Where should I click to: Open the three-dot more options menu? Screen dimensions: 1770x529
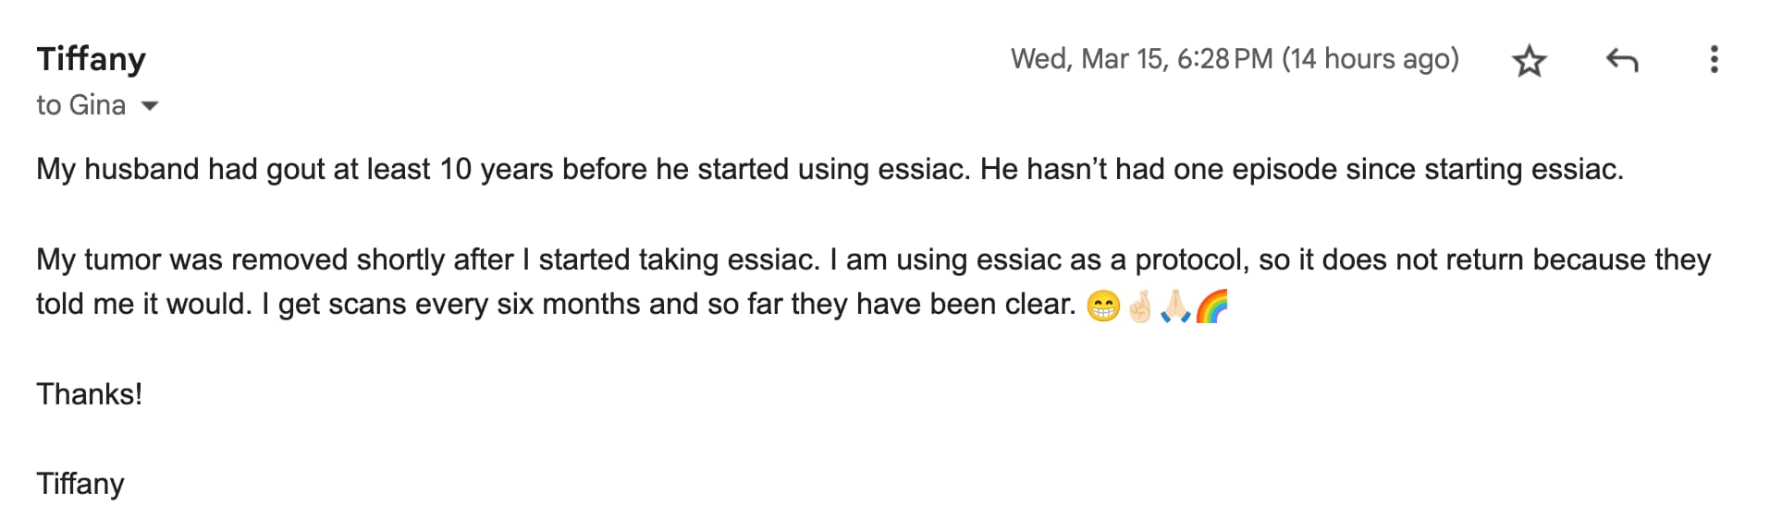coord(1714,60)
